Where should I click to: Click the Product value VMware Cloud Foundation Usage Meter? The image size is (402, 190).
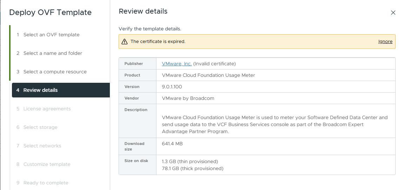pos(208,75)
